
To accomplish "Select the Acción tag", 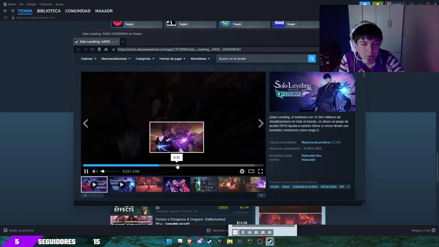I will pos(275,187).
